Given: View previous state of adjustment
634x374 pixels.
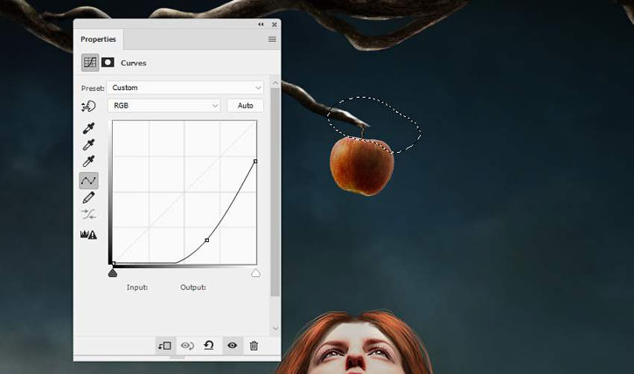Looking at the screenshot, I should [187, 346].
